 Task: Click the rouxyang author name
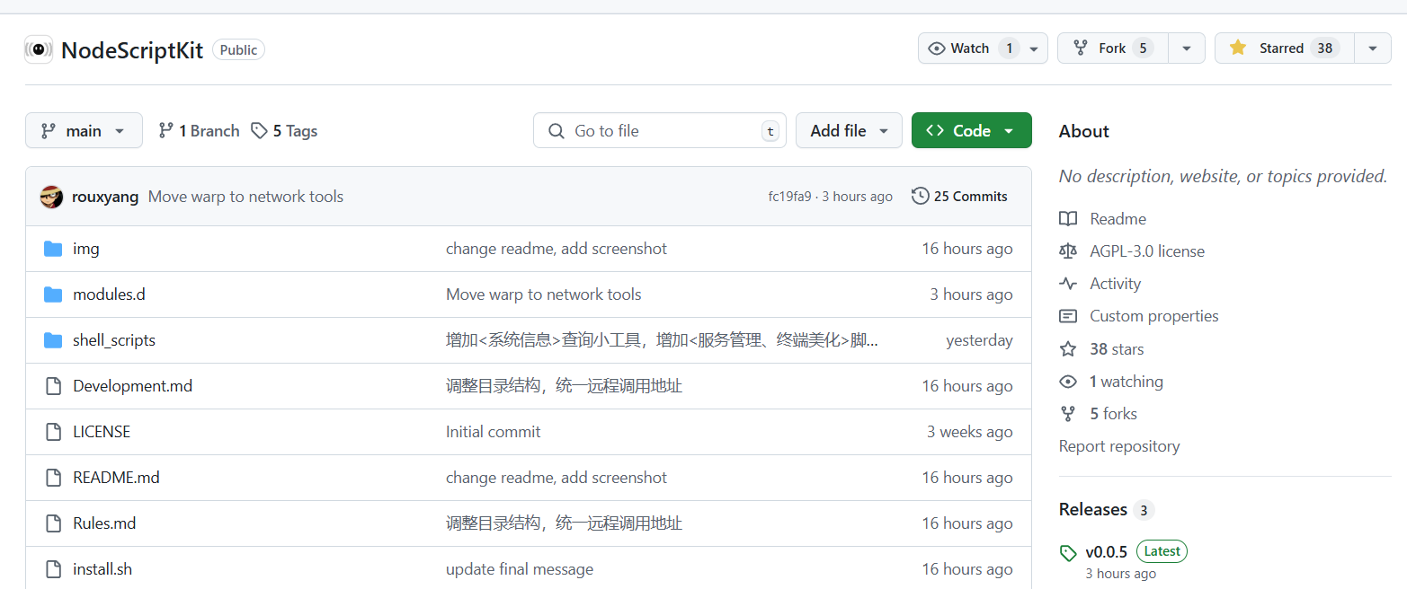point(105,197)
